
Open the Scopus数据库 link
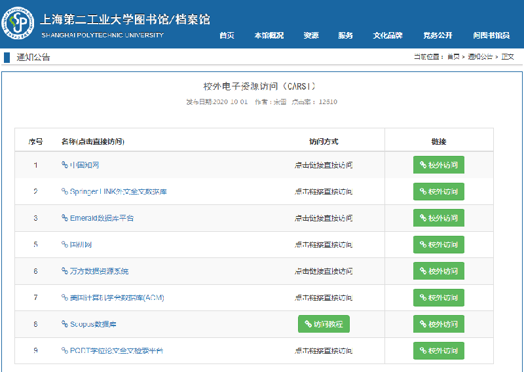click(x=93, y=324)
